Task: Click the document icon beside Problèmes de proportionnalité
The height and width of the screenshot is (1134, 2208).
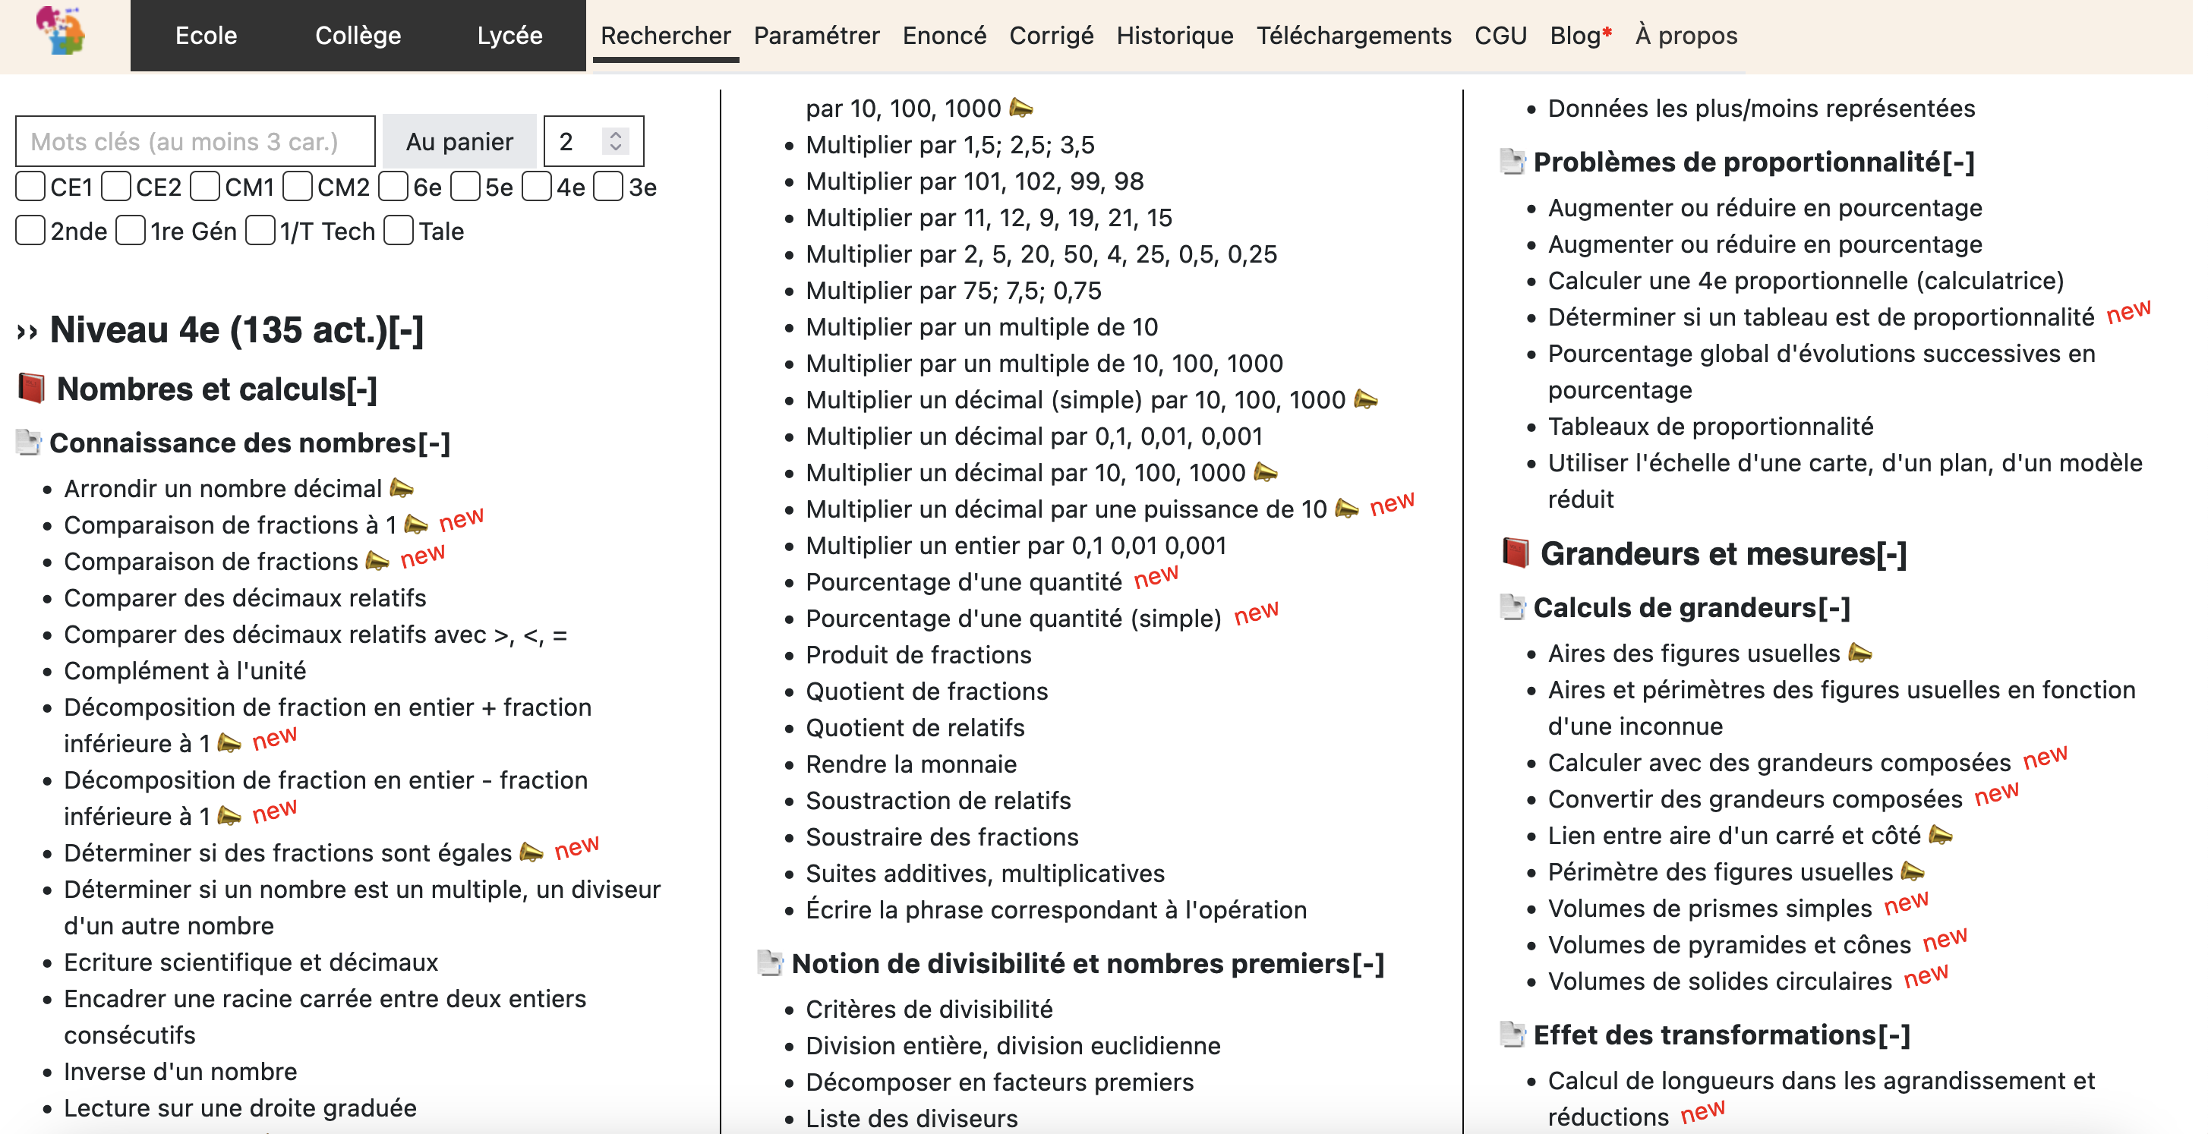Action: (x=1512, y=162)
